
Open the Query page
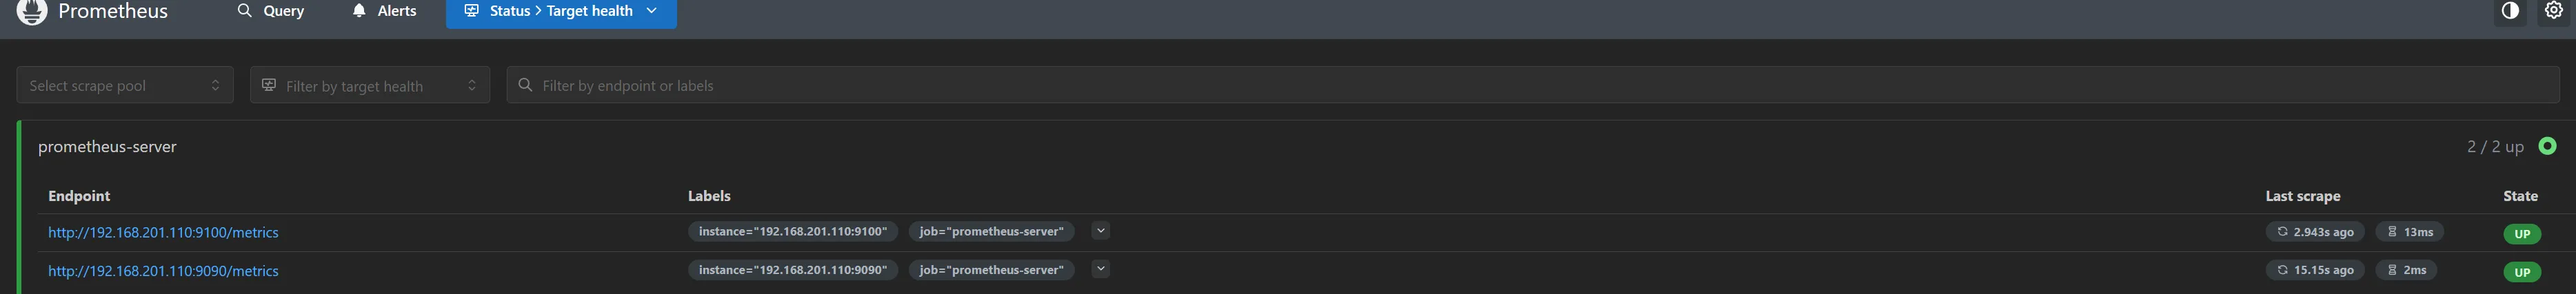click(x=271, y=11)
